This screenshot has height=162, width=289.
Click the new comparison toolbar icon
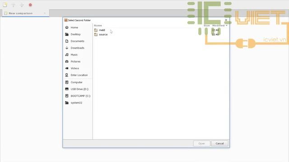point(5,5)
